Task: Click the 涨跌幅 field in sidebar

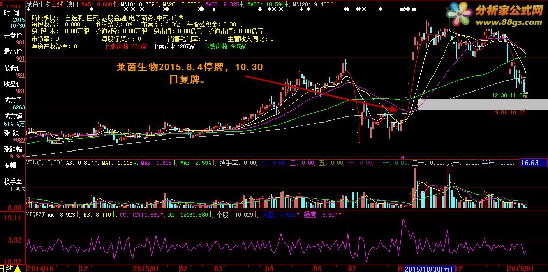Action: coord(13,149)
